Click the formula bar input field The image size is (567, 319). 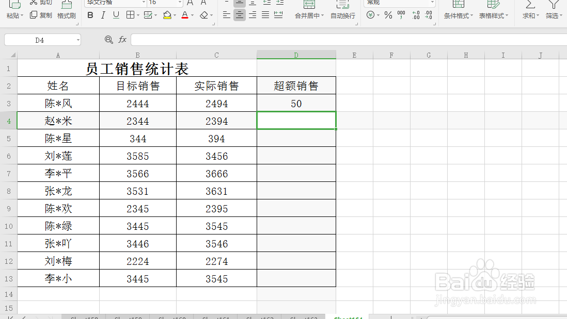[349, 40]
